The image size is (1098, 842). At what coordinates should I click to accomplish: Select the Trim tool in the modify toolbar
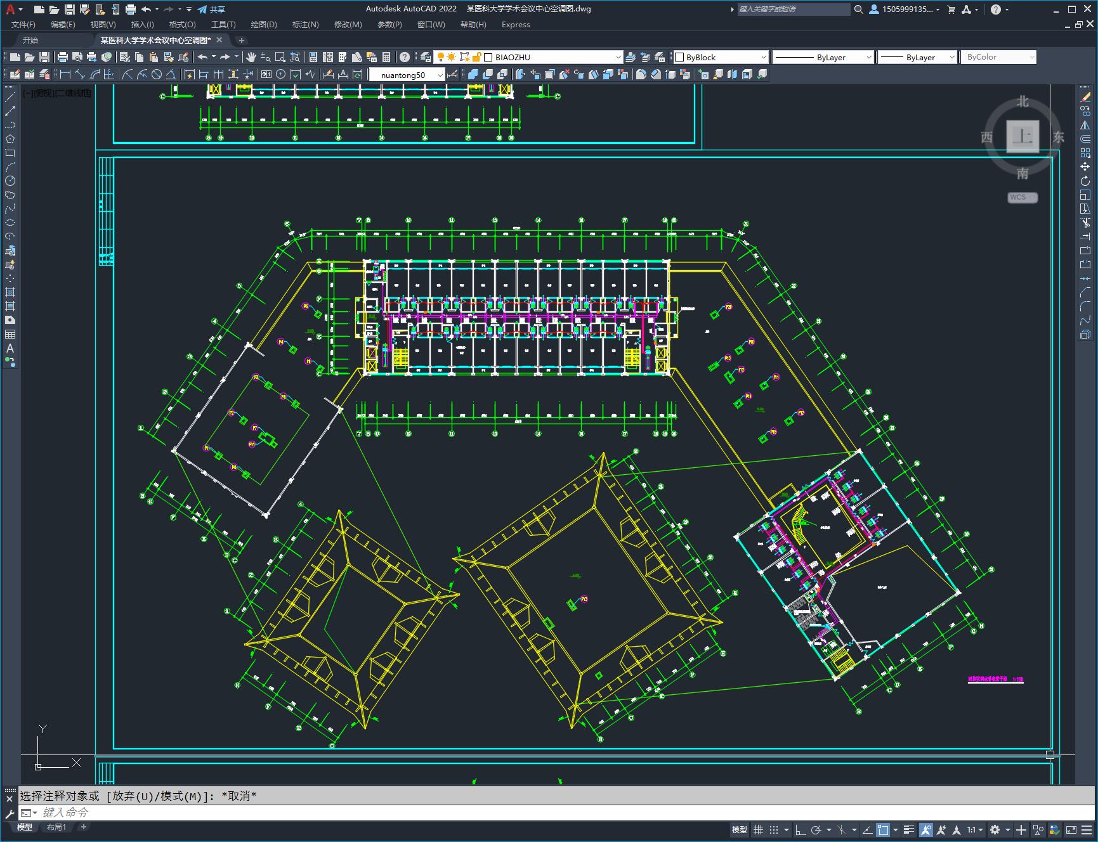(1085, 223)
